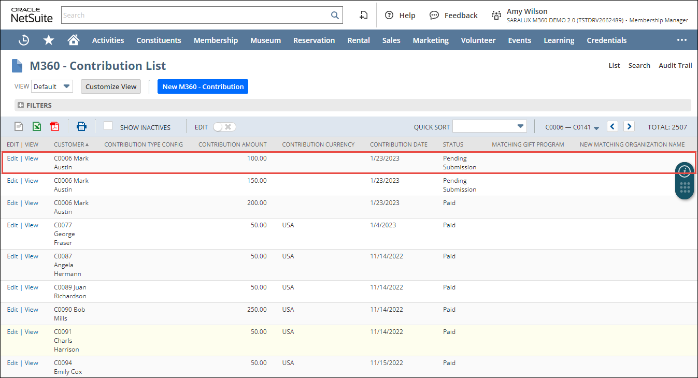Viewport: 698px width, 378px height.
Task: Click the Shortcuts star icon
Action: point(49,40)
